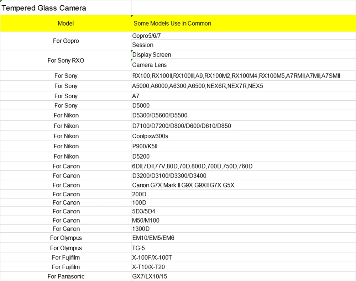This screenshot has width=356, height=281.
Task: Click the '5D3/5D4' cell
Action: (x=143, y=211)
